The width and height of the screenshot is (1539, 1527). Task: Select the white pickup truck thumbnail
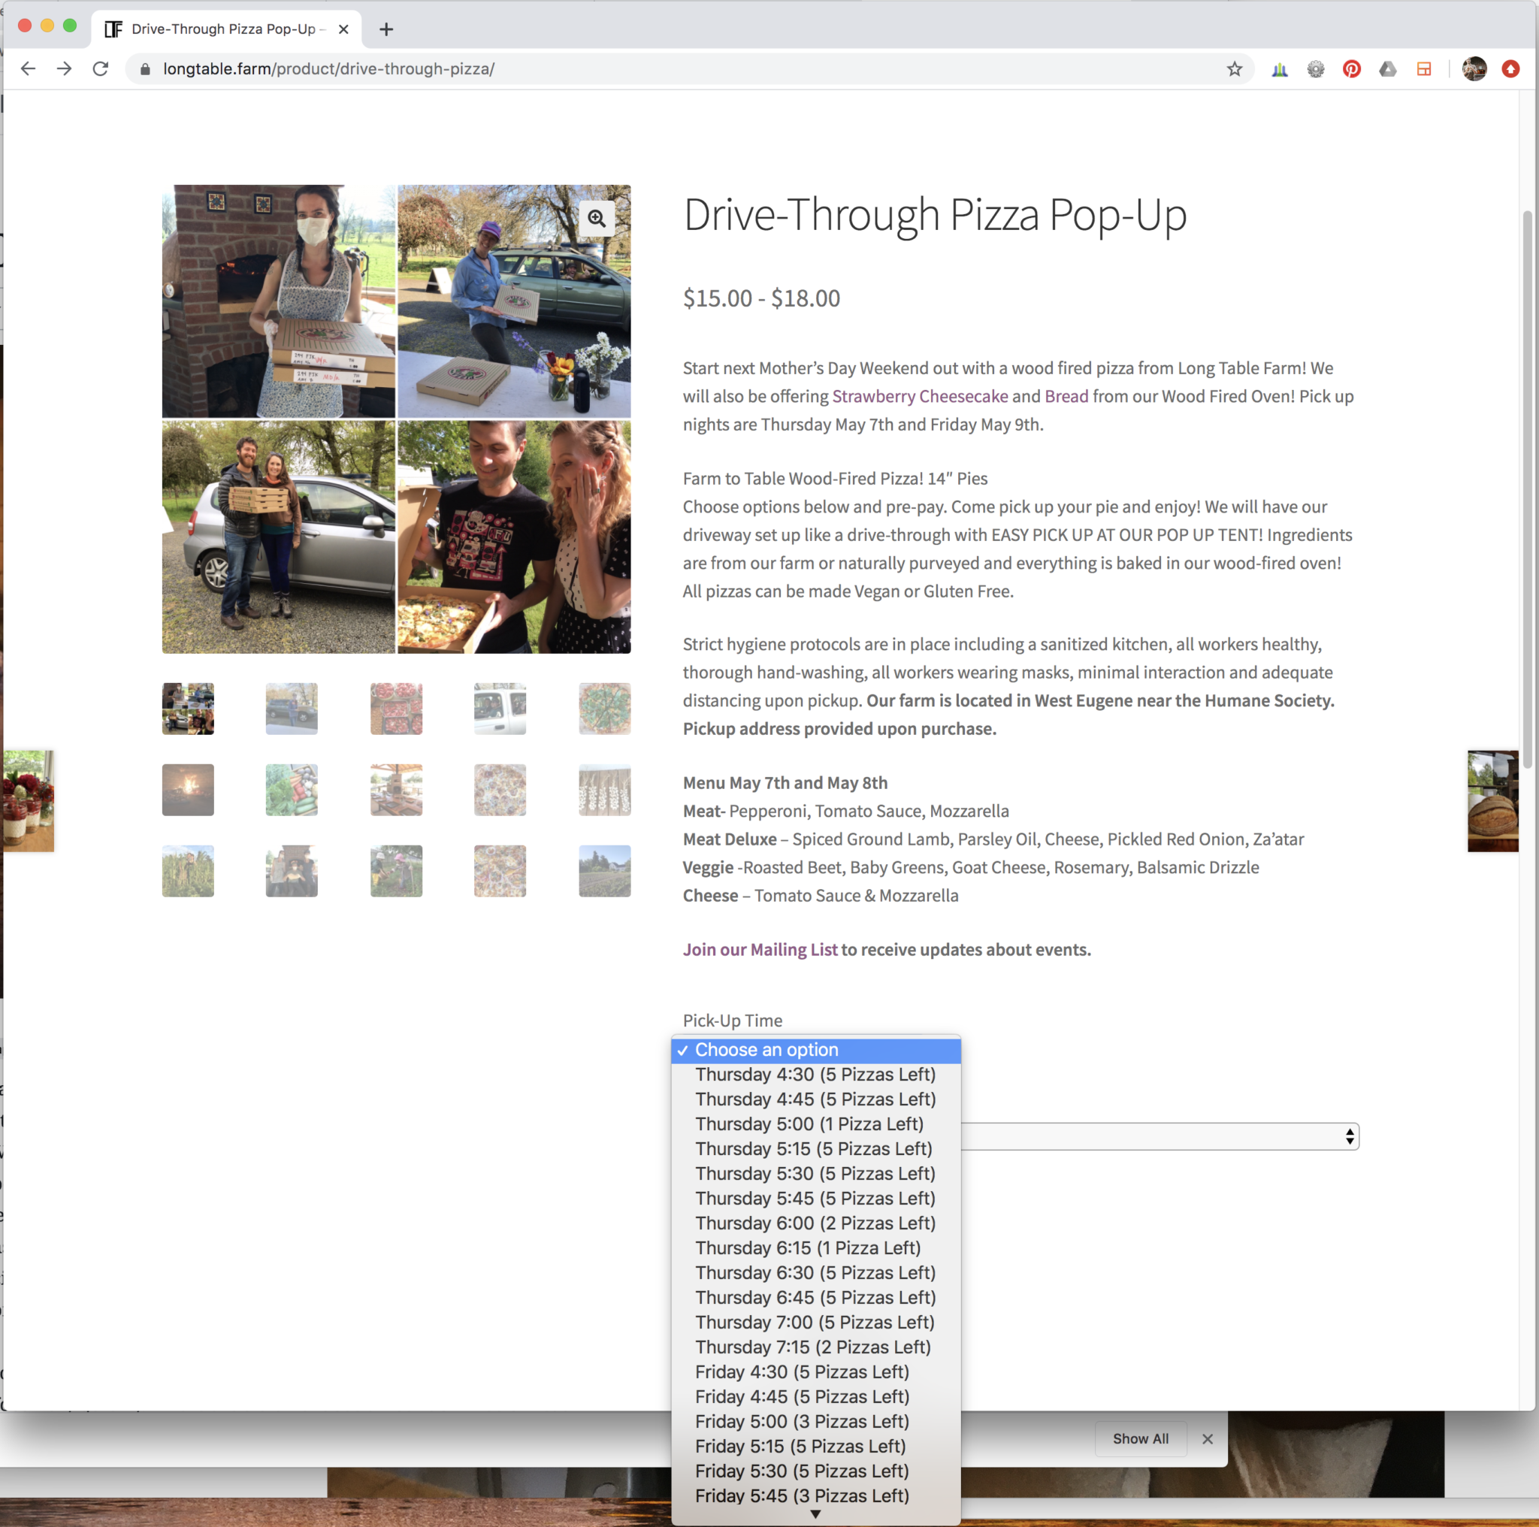[500, 708]
